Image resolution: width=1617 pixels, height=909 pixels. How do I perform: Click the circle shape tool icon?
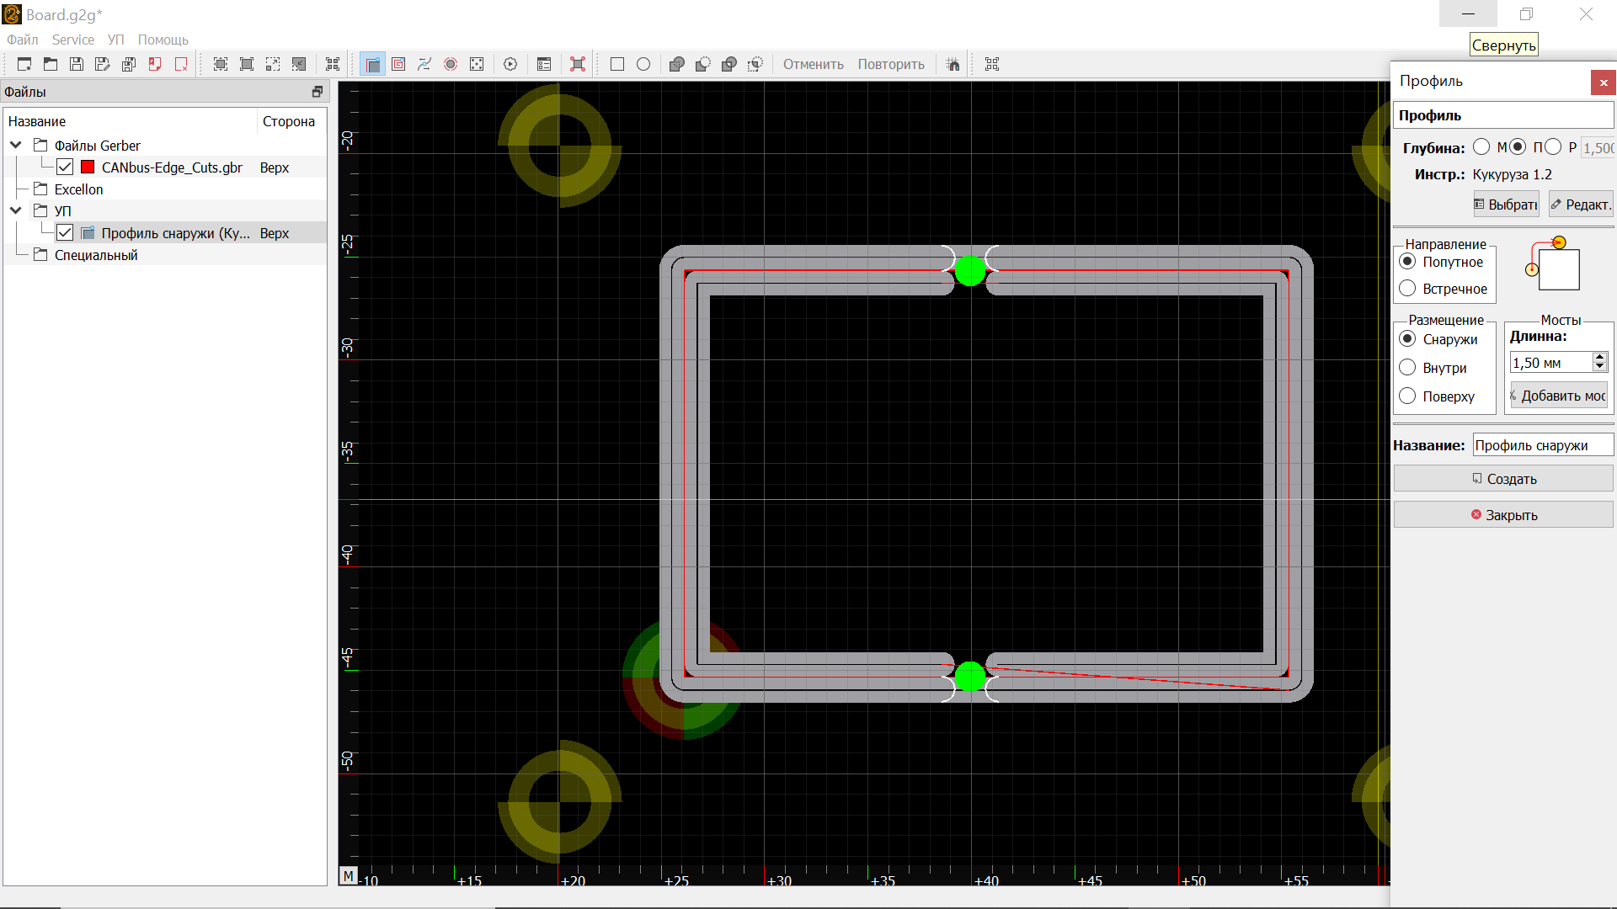click(643, 64)
